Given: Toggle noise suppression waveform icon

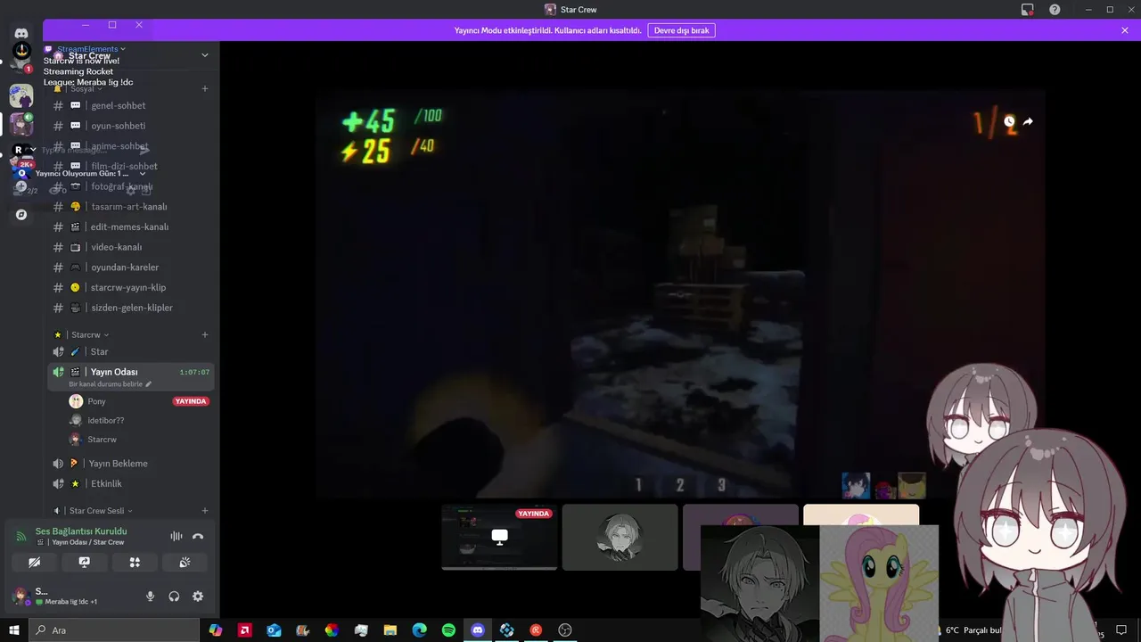Looking at the screenshot, I should click(x=176, y=536).
